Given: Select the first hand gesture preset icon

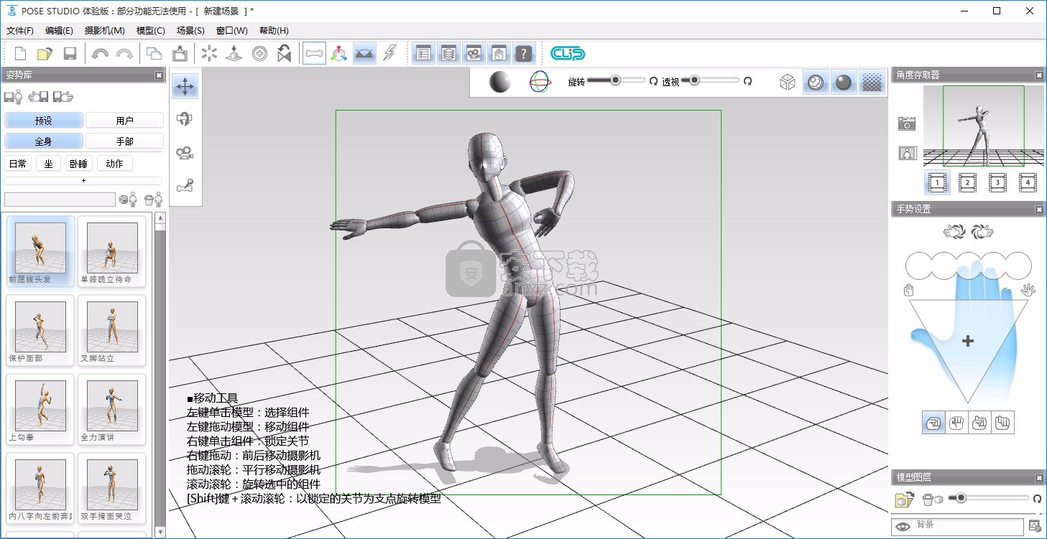Looking at the screenshot, I should tap(933, 423).
